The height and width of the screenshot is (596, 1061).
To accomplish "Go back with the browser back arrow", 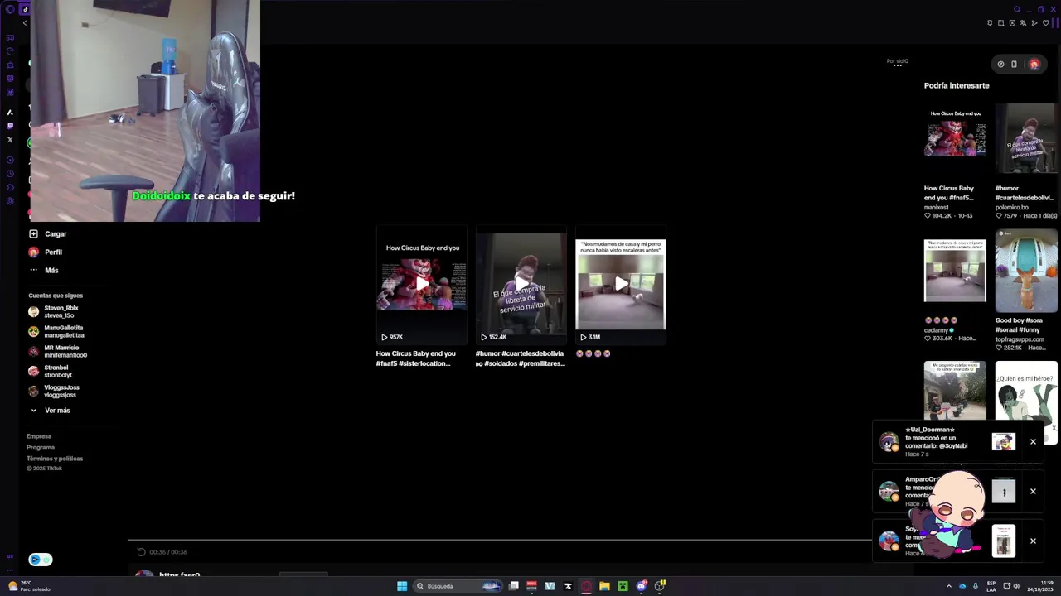I will pos(24,22).
